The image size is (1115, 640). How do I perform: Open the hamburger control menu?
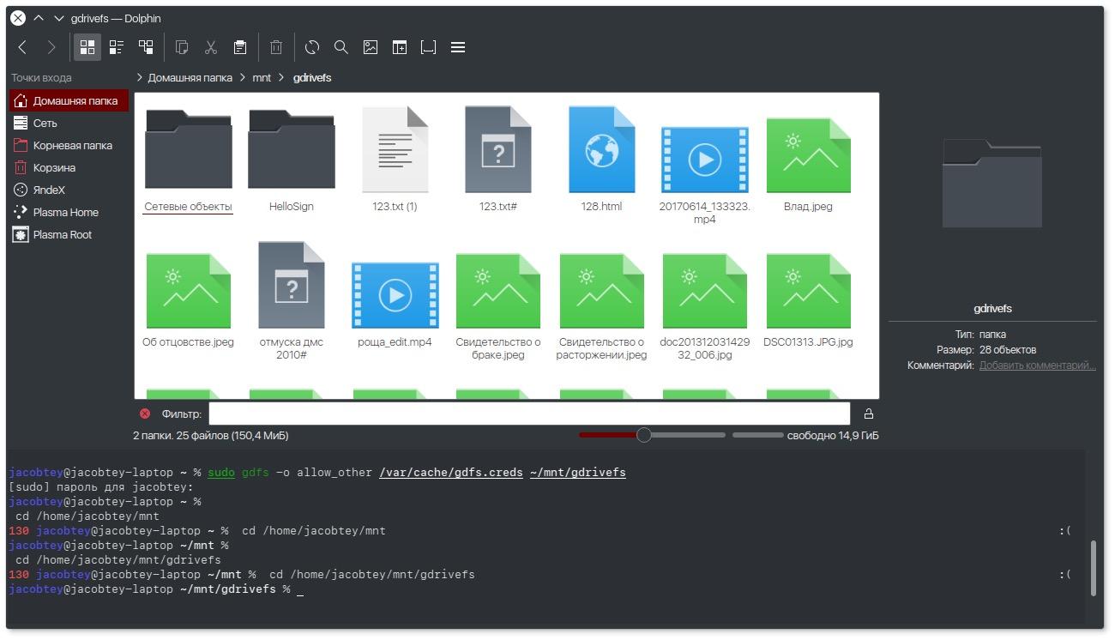click(458, 47)
